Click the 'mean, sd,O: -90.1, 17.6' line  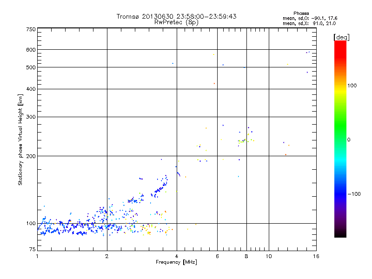pyautogui.click(x=310, y=18)
